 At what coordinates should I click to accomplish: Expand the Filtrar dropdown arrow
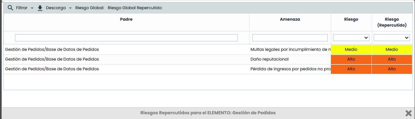point(32,8)
